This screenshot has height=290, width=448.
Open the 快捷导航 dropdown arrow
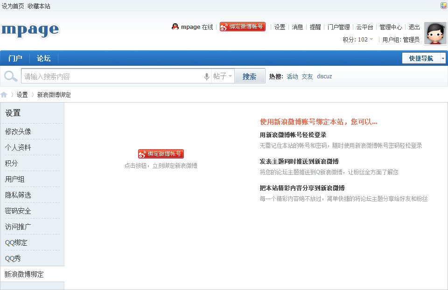[442, 58]
